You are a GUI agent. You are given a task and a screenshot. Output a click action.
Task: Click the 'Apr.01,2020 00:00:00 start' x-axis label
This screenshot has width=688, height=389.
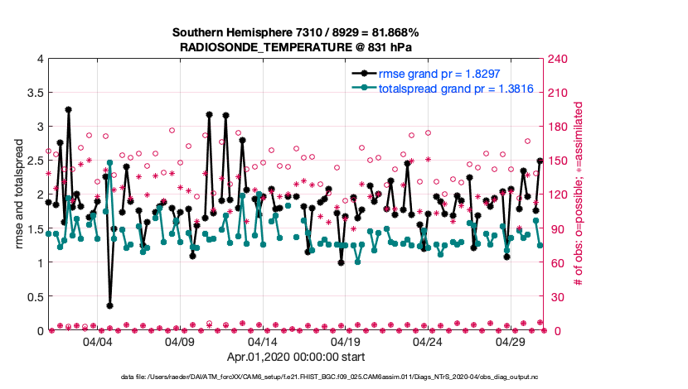(x=294, y=359)
